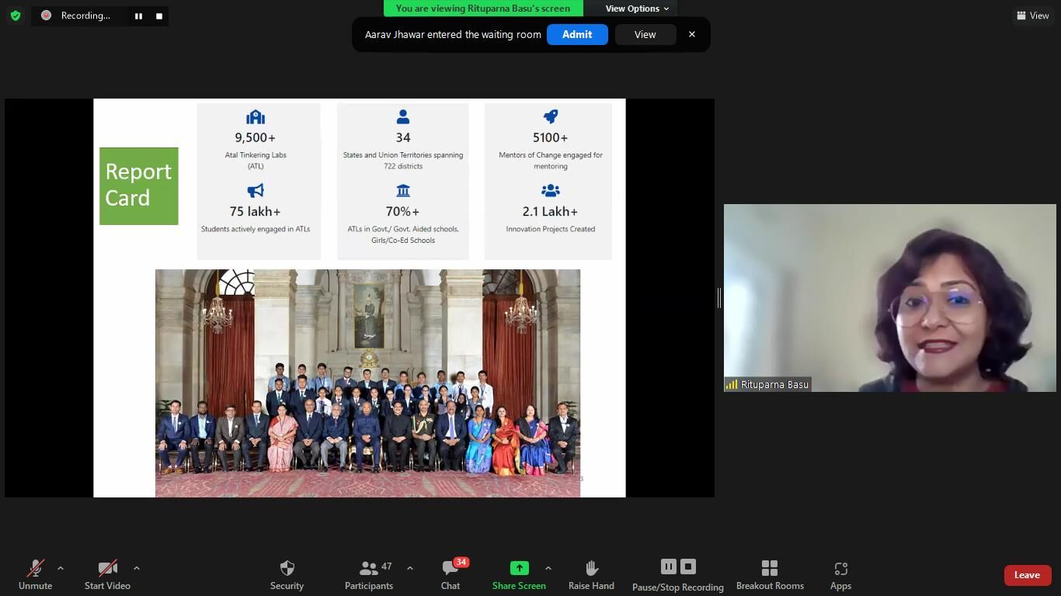Click Rituparna Basu's video thumbnail
Image resolution: width=1061 pixels, height=596 pixels.
890,298
